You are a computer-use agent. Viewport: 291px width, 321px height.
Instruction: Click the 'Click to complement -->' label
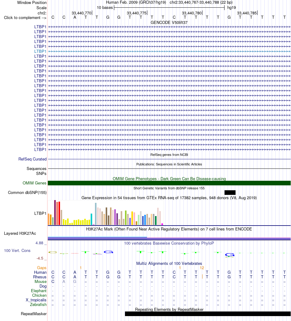pyautogui.click(x=25, y=17)
